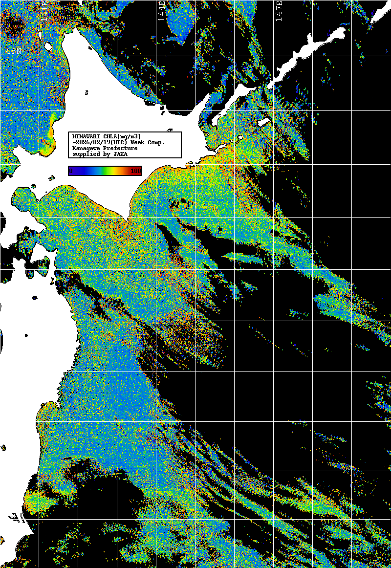Click the grid intersection of 144E and 45N
The width and height of the screenshot is (391, 568).
click(x=157, y=56)
